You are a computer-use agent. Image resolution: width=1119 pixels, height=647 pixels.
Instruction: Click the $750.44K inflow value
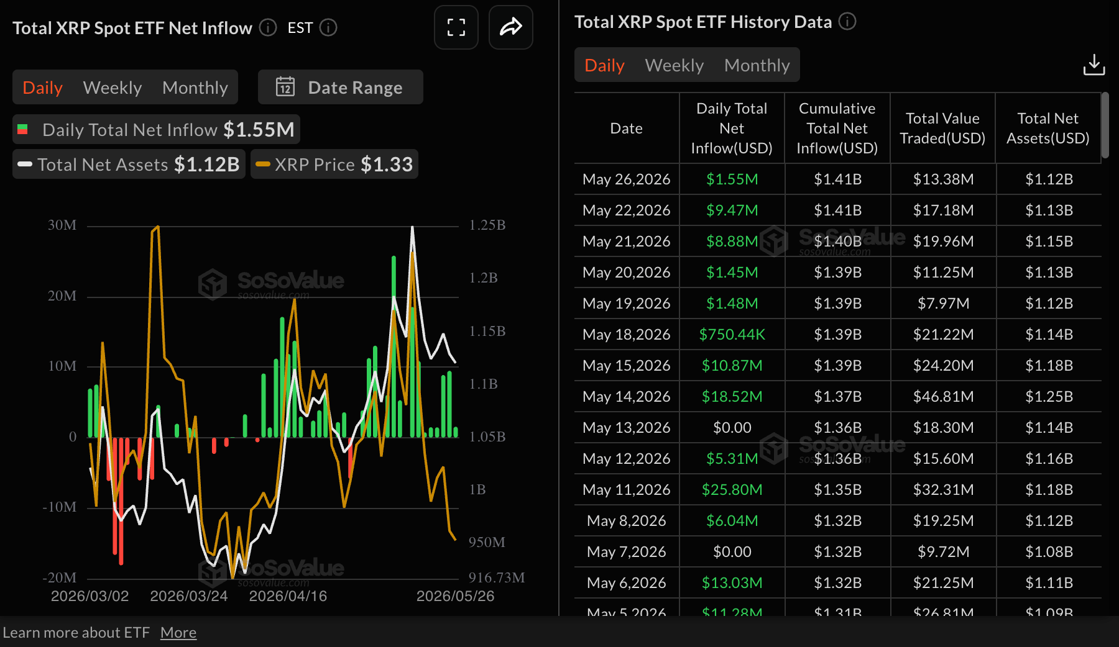click(732, 334)
